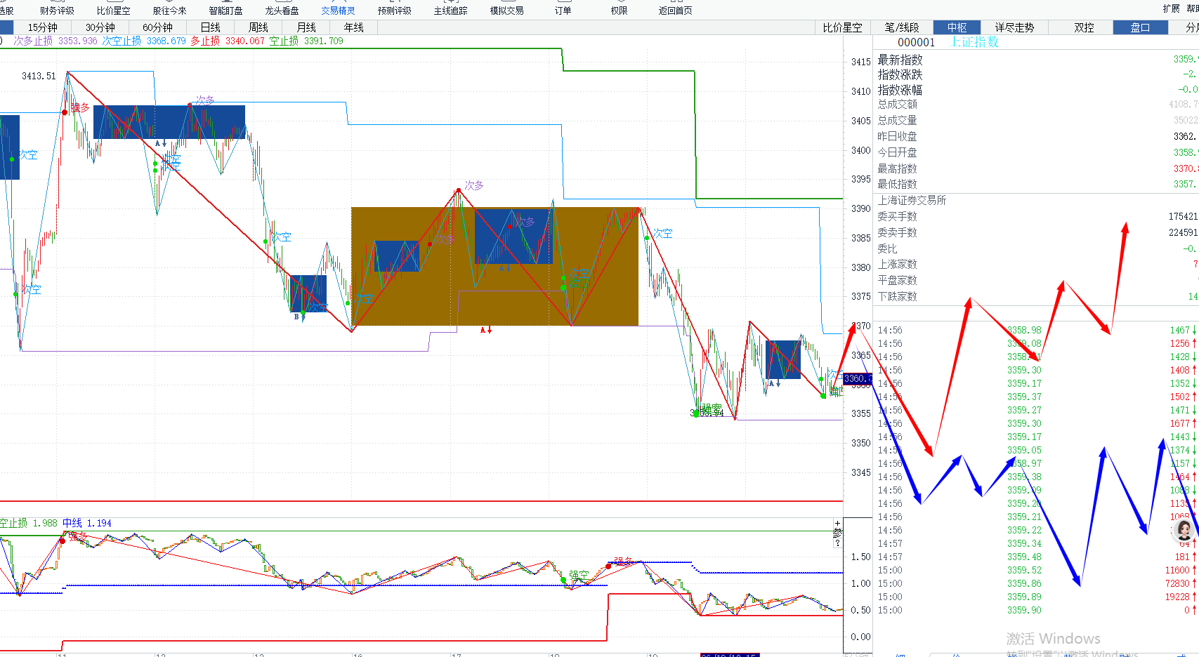Toggle the 盘口 panel button
The width and height of the screenshot is (1199, 657).
coord(1140,27)
